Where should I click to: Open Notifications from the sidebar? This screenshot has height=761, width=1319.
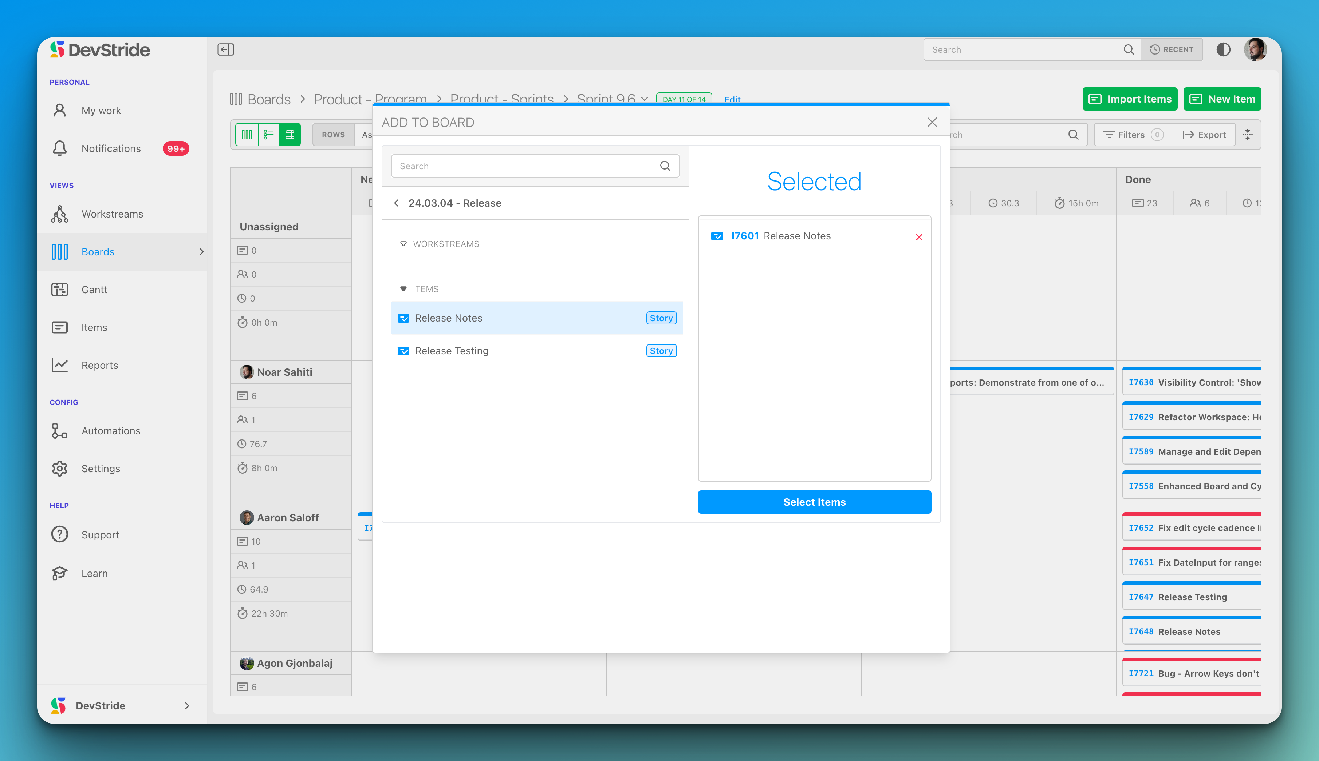110,148
